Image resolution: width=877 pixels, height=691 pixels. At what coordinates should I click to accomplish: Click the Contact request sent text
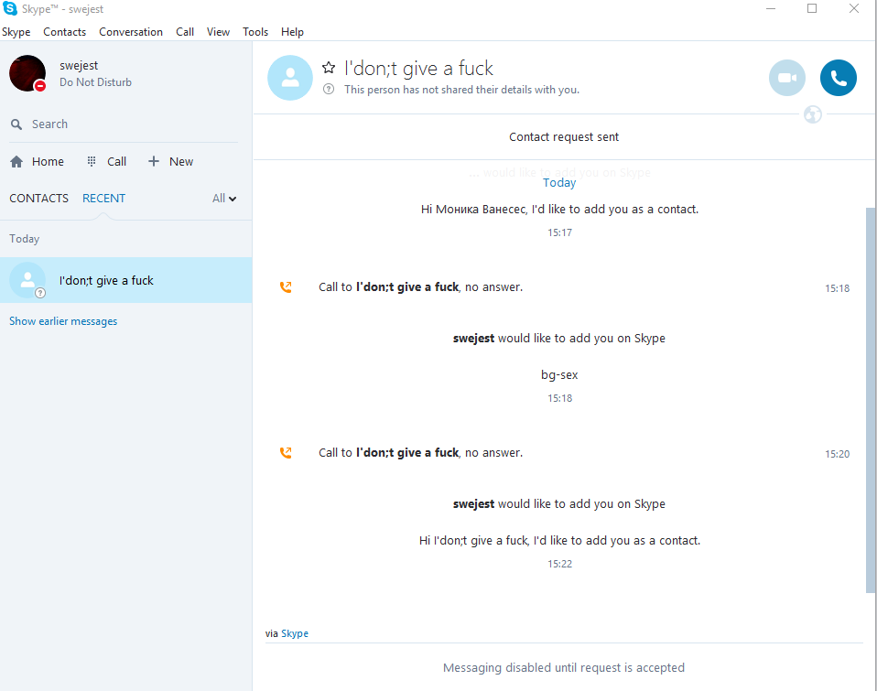564,137
